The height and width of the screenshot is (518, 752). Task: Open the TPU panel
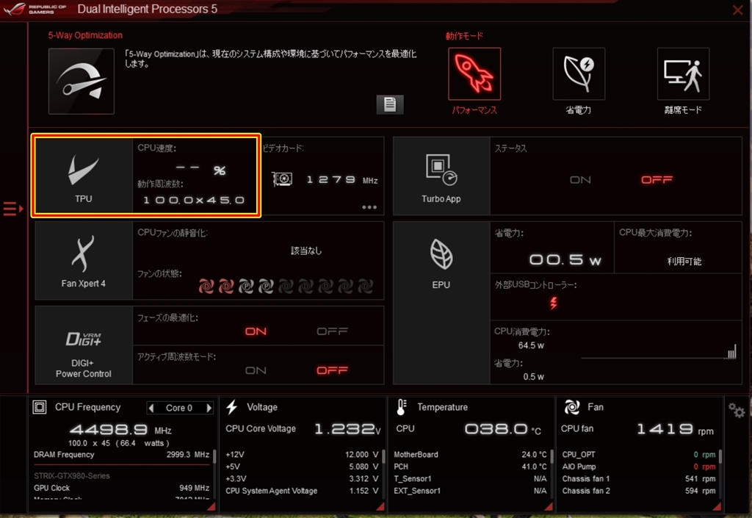[84, 176]
